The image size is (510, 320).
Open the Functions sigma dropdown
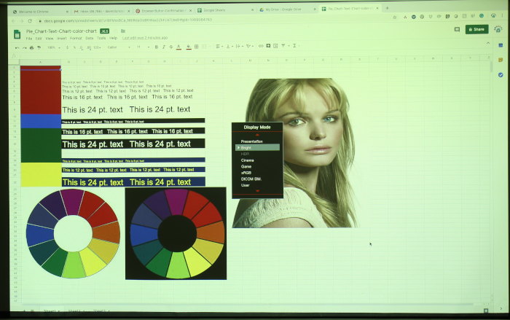(295, 46)
